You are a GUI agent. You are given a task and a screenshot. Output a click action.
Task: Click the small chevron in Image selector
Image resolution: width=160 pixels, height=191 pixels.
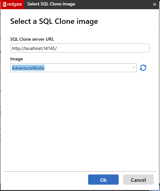coord(134,68)
